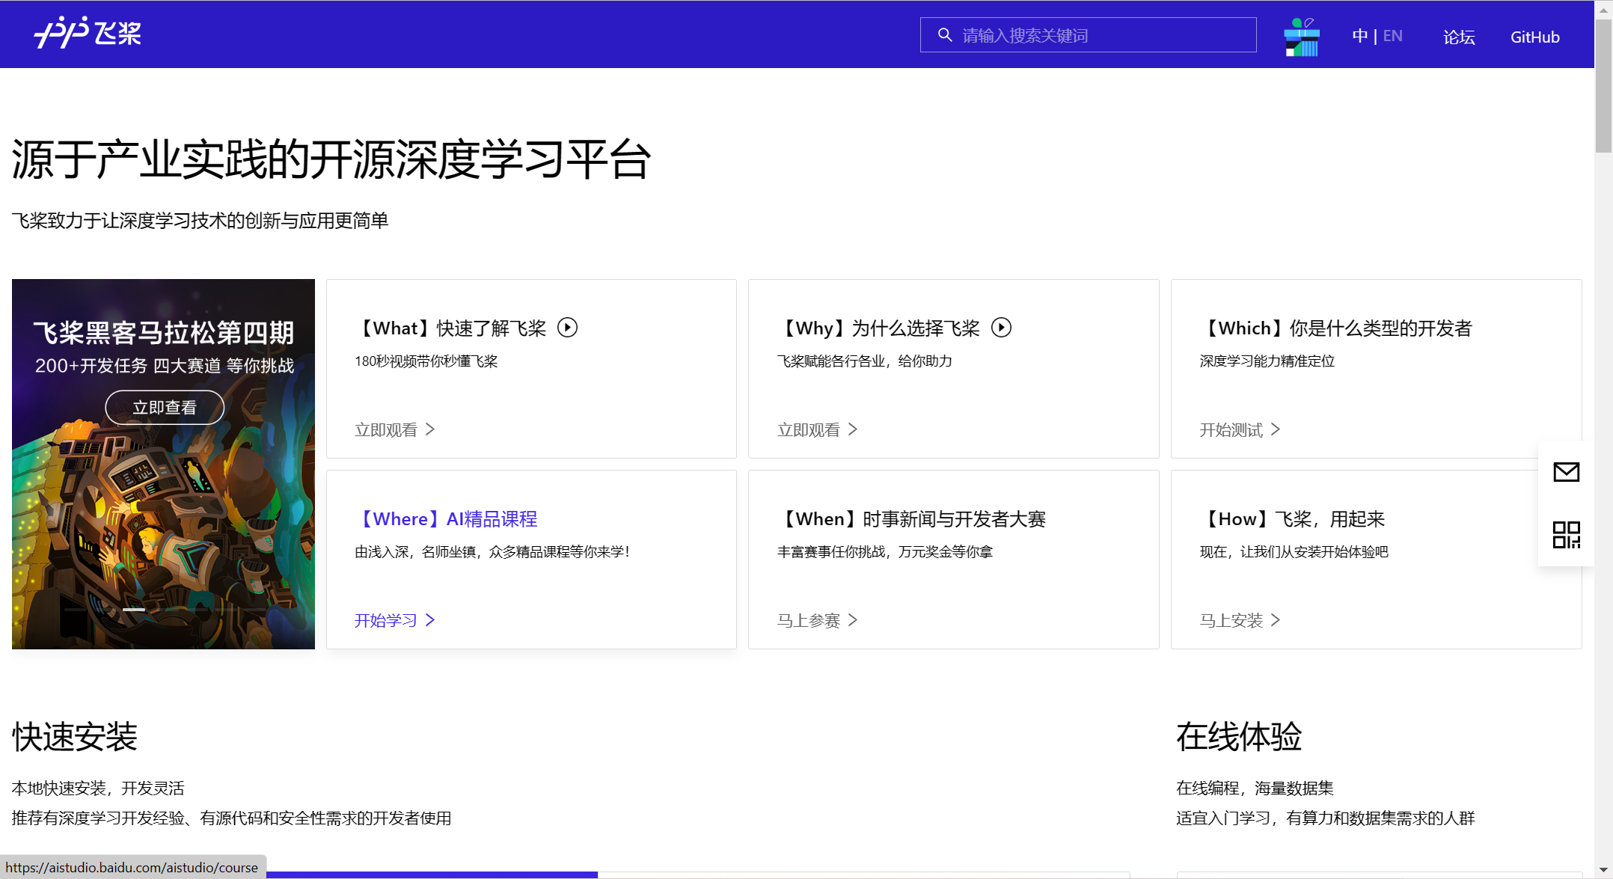The width and height of the screenshot is (1613, 879).
Task: Switch language to 中
Action: coord(1359,36)
